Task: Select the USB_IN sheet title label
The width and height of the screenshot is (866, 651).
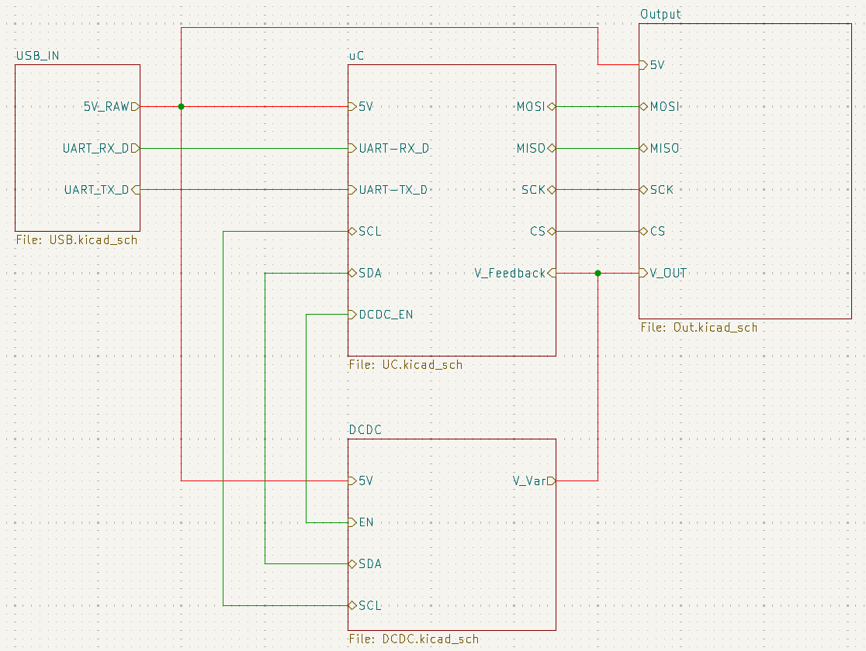Action: tap(36, 56)
